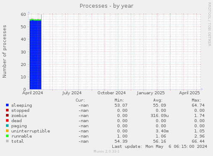Click the 'total' legend label
Viewport: 213px width, 156px height.
(x=18, y=141)
